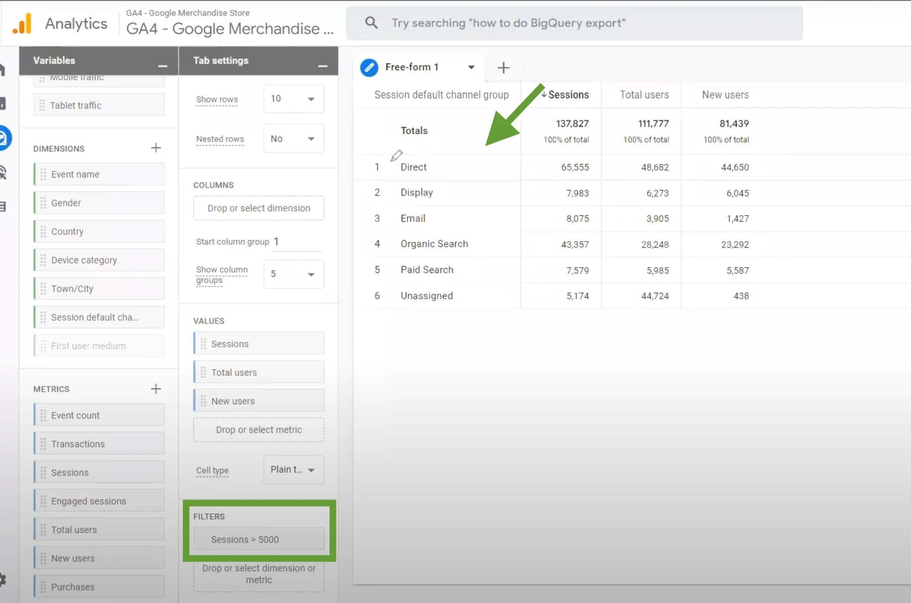Viewport: 911px width, 603px height.
Task: Open the Show rows dropdown
Action: (x=294, y=99)
